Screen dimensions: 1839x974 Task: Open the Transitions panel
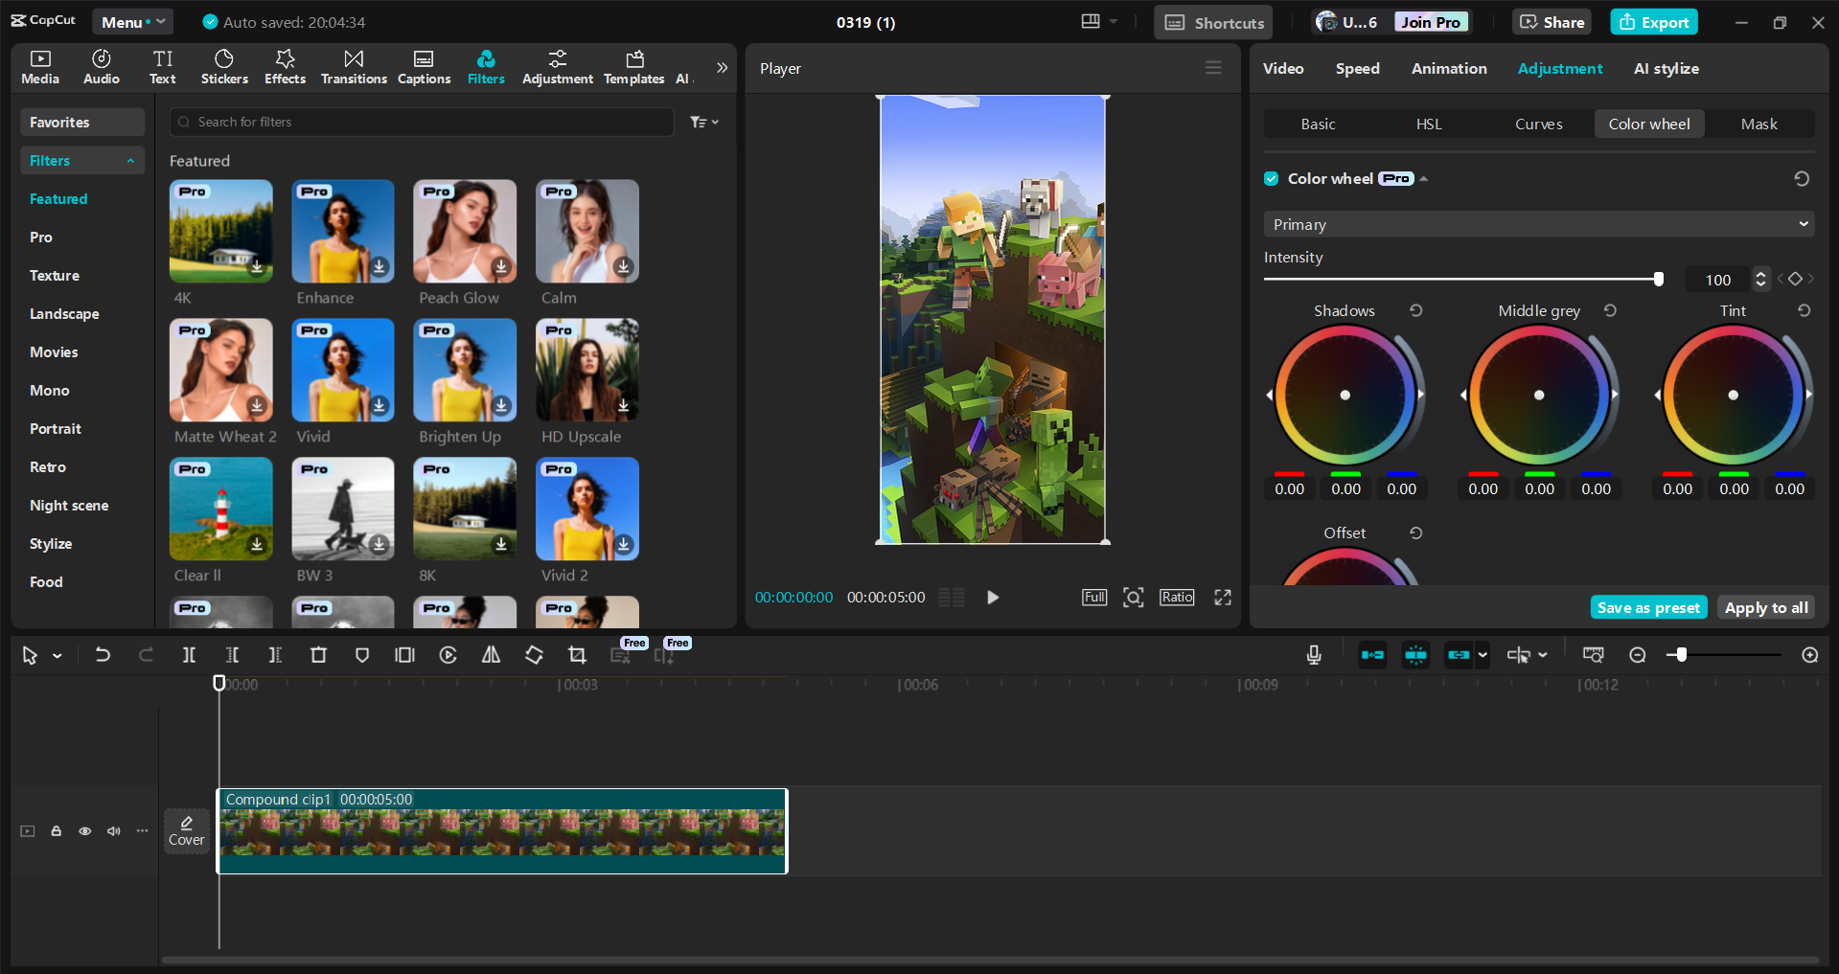(x=353, y=66)
